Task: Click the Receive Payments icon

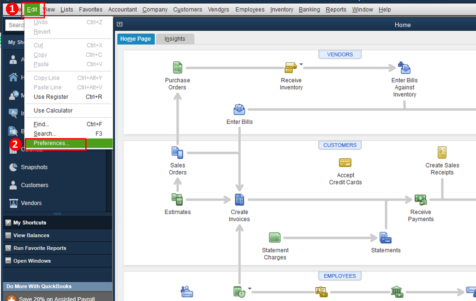Action: click(x=421, y=200)
